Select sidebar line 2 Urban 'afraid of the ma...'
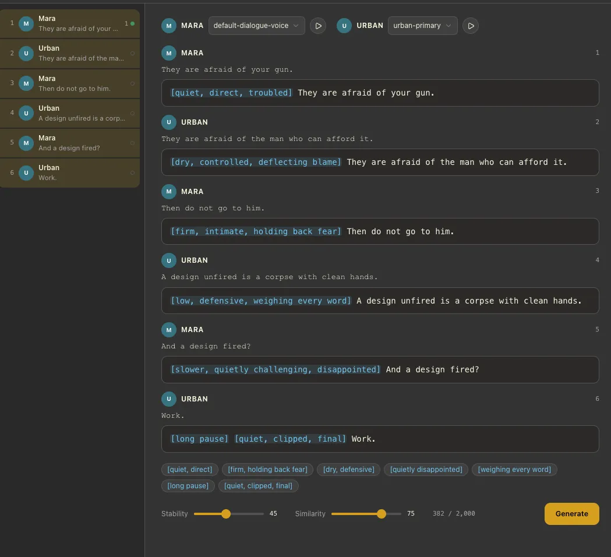The height and width of the screenshot is (557, 611). tap(70, 54)
